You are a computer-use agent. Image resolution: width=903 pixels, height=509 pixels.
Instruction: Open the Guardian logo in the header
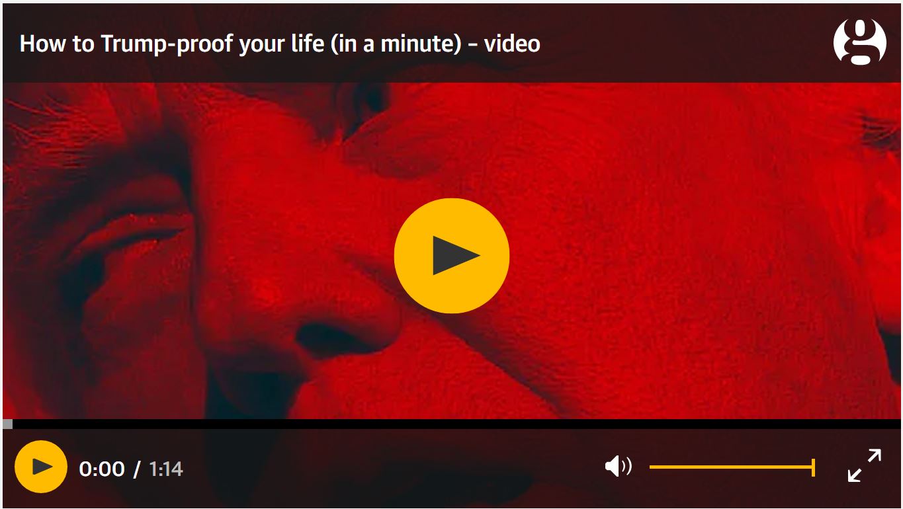(859, 42)
